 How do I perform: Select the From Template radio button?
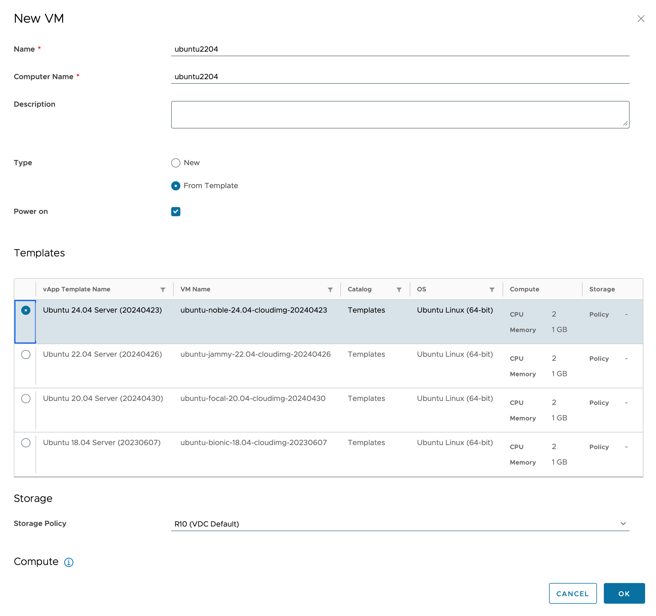[x=175, y=186]
